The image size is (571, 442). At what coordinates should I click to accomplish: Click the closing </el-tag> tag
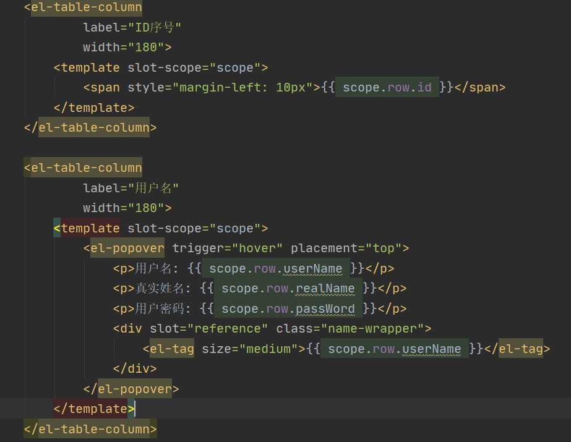click(x=513, y=349)
